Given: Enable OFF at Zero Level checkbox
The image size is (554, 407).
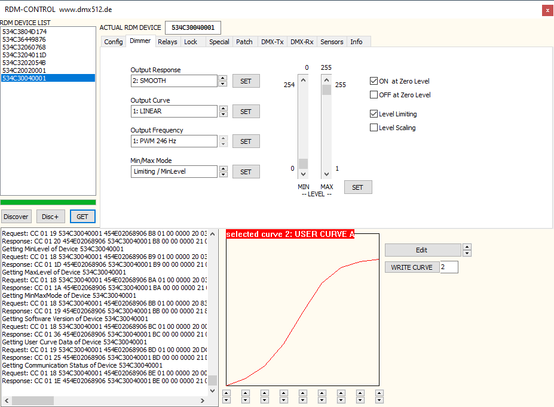Looking at the screenshot, I should click(374, 95).
